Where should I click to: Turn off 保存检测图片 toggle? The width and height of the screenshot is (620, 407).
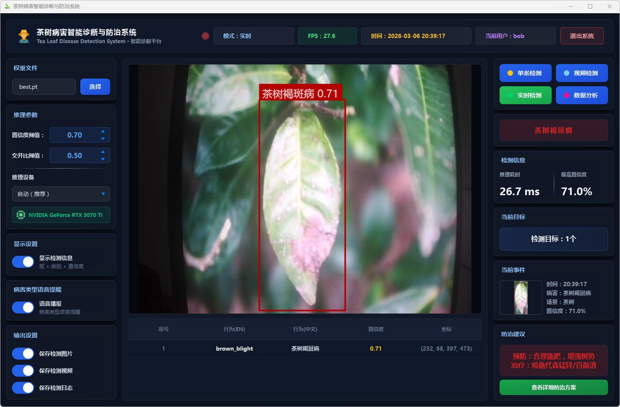point(23,354)
